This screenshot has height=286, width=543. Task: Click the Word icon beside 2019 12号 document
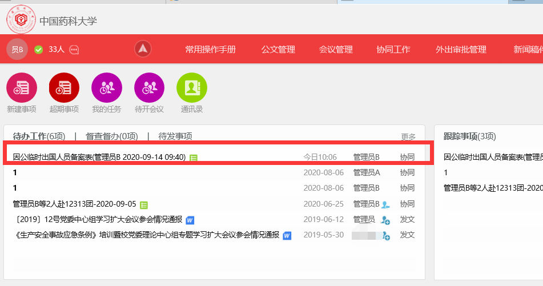[x=190, y=220]
